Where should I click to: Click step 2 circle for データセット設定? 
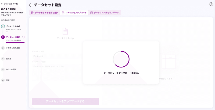click(3, 37)
